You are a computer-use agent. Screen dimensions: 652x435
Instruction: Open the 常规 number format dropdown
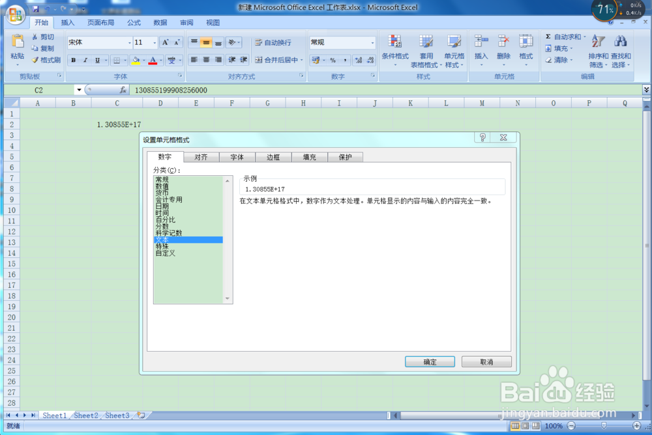372,42
